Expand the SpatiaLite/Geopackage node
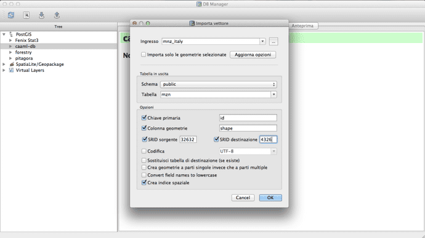 [x=4, y=64]
